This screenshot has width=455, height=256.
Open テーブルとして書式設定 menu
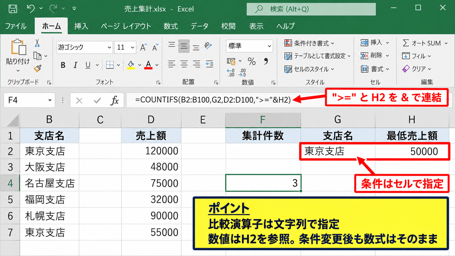[318, 56]
